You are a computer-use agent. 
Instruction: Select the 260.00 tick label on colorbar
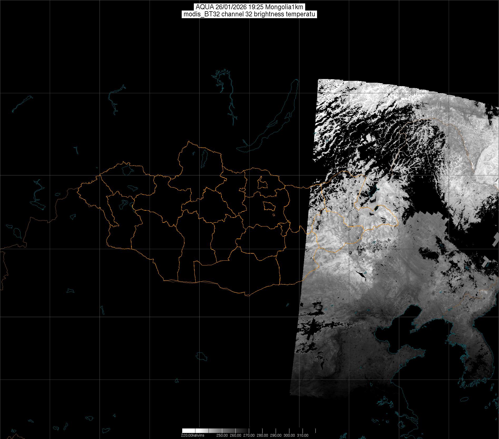pyautogui.click(x=236, y=435)
